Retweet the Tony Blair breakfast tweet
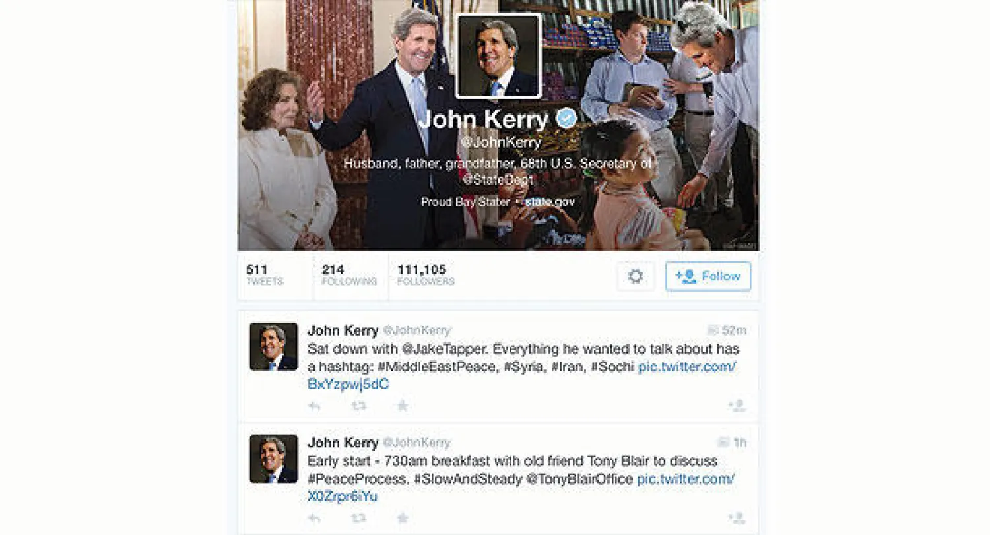 [x=358, y=519]
